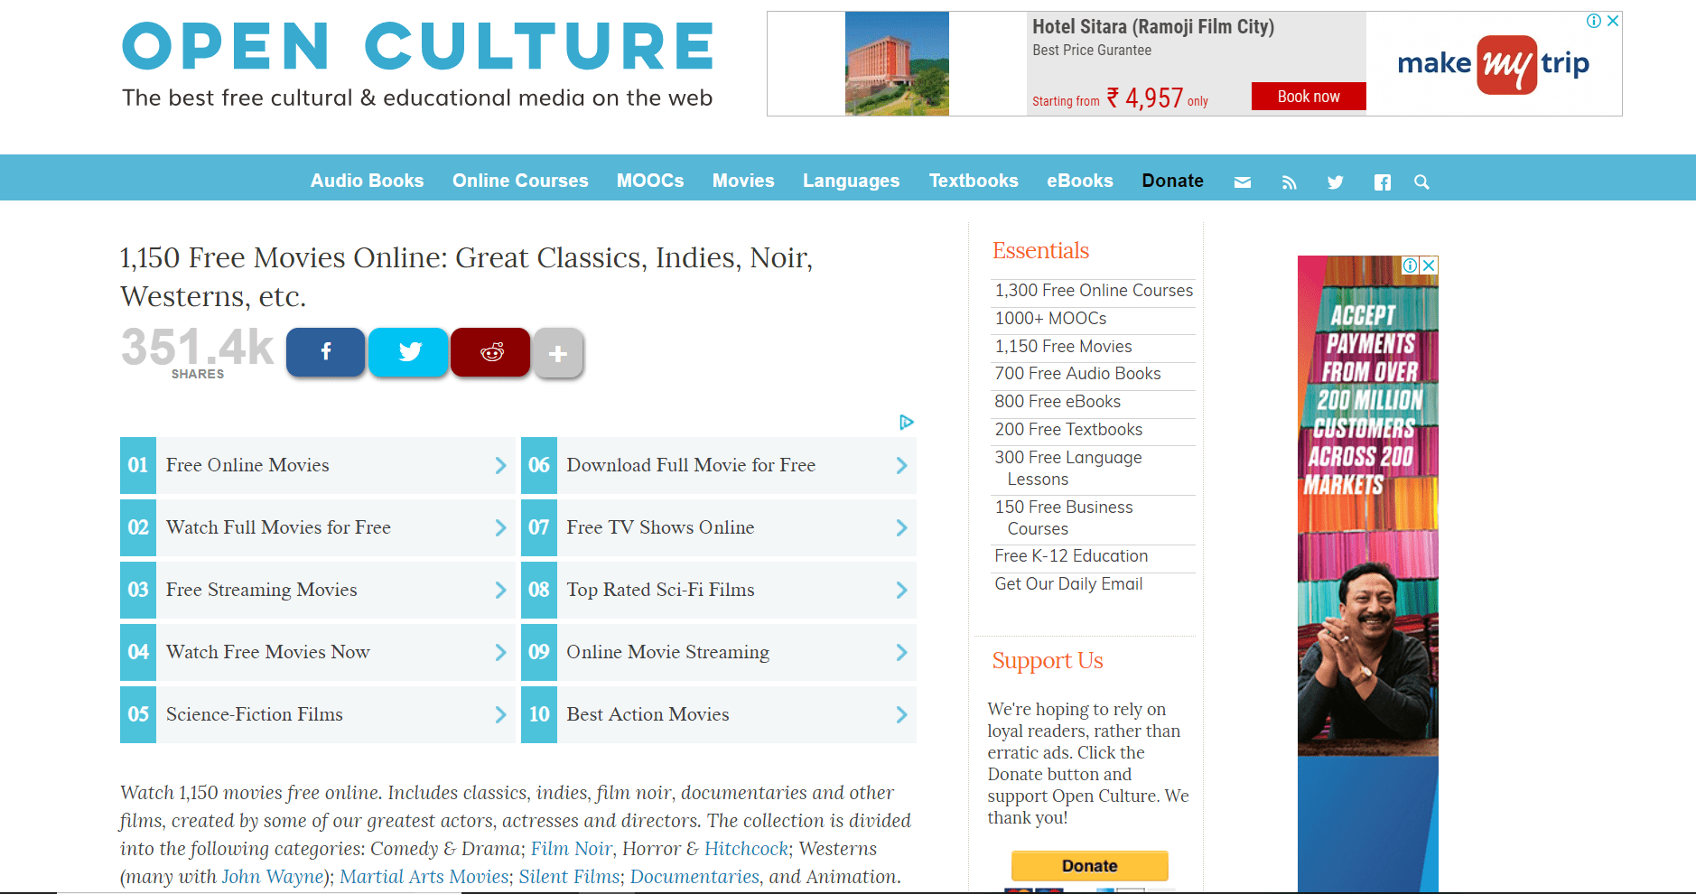Viewport: 1696px width, 894px height.
Task: Open more sharing options with the plus icon
Action: 558,354
